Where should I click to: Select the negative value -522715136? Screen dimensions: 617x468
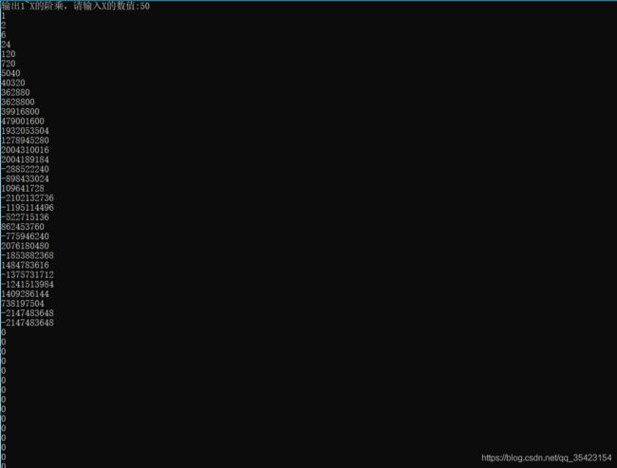pyautogui.click(x=25, y=217)
